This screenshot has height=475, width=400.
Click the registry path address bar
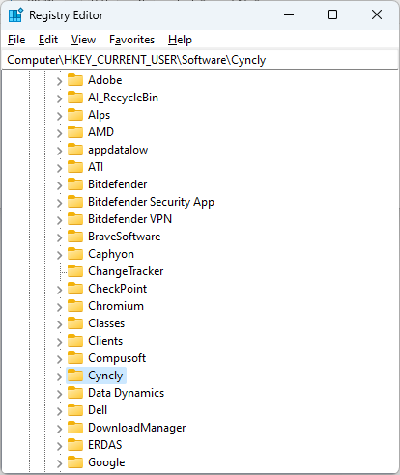point(200,60)
